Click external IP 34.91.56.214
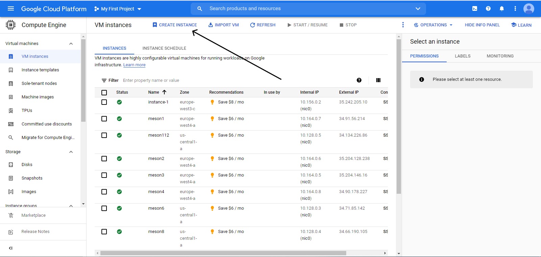This screenshot has width=541, height=257. click(352, 119)
